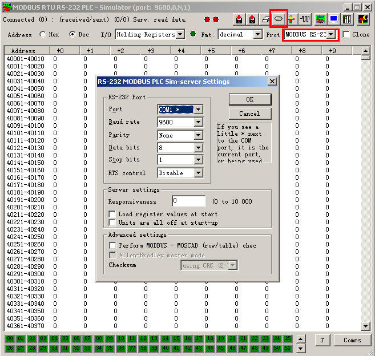
Task: Click the Save registers icon with up arrow disk
Action: [252, 19]
